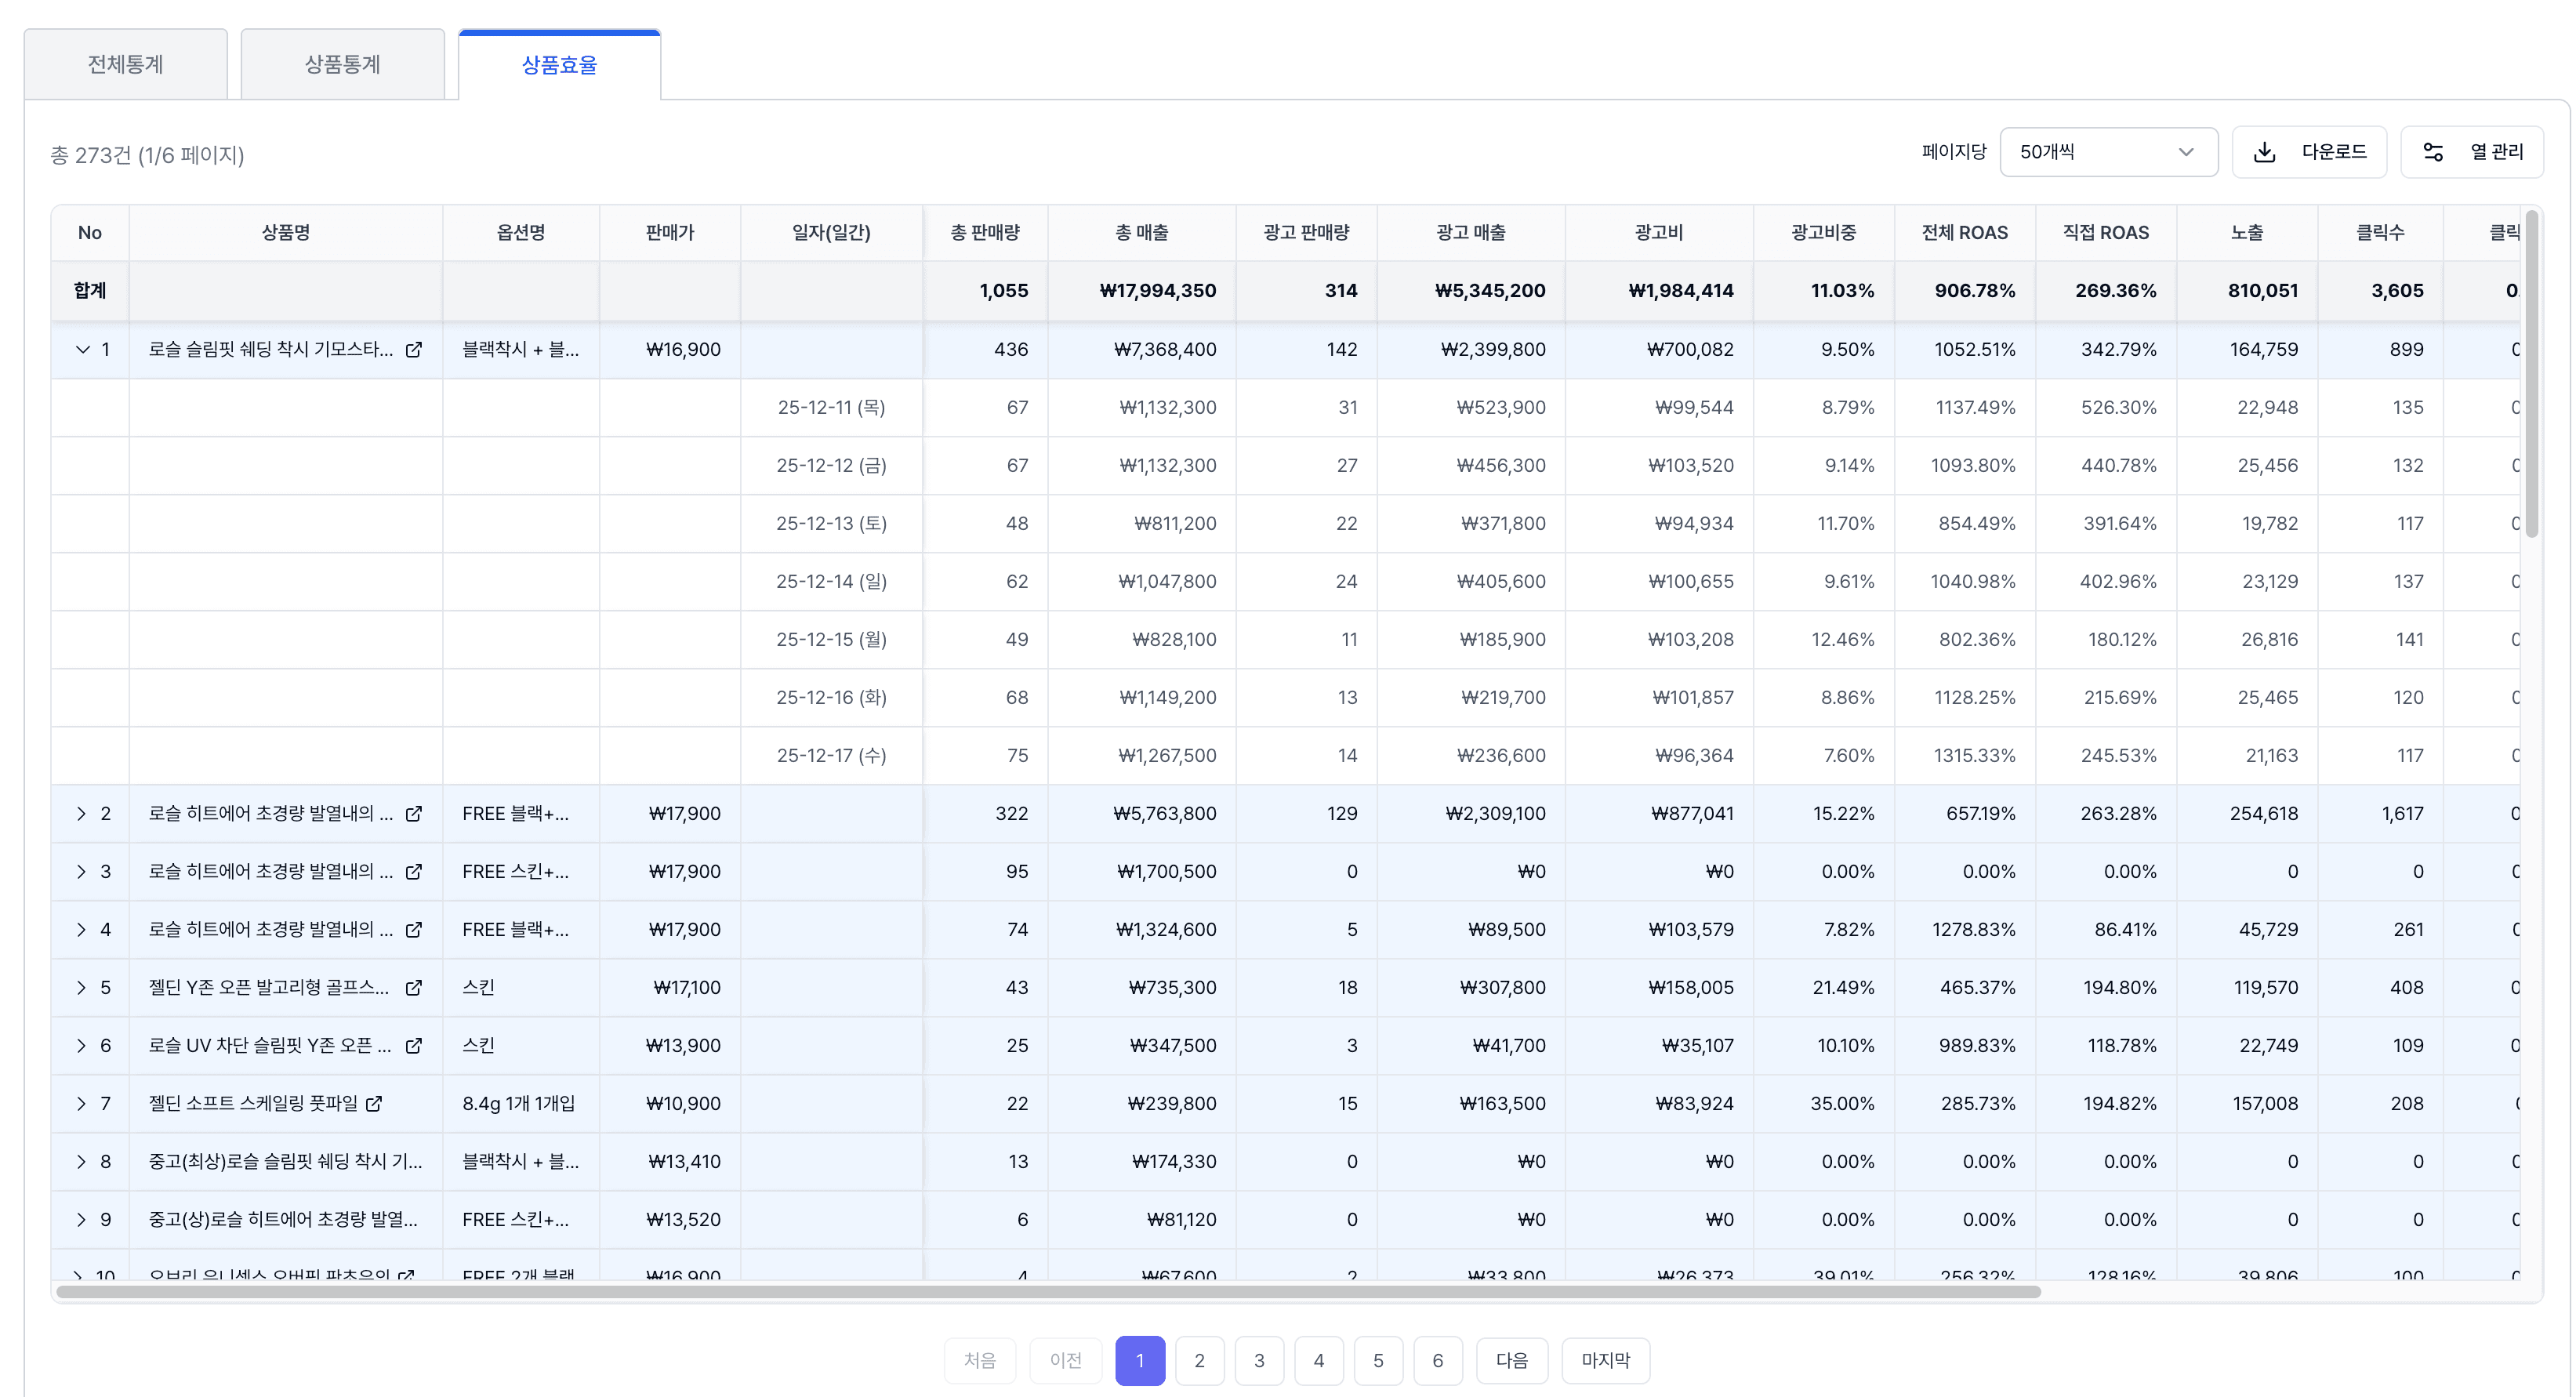Open external link icon on row 4 product
Image resolution: width=2576 pixels, height=1397 pixels.
[413, 930]
